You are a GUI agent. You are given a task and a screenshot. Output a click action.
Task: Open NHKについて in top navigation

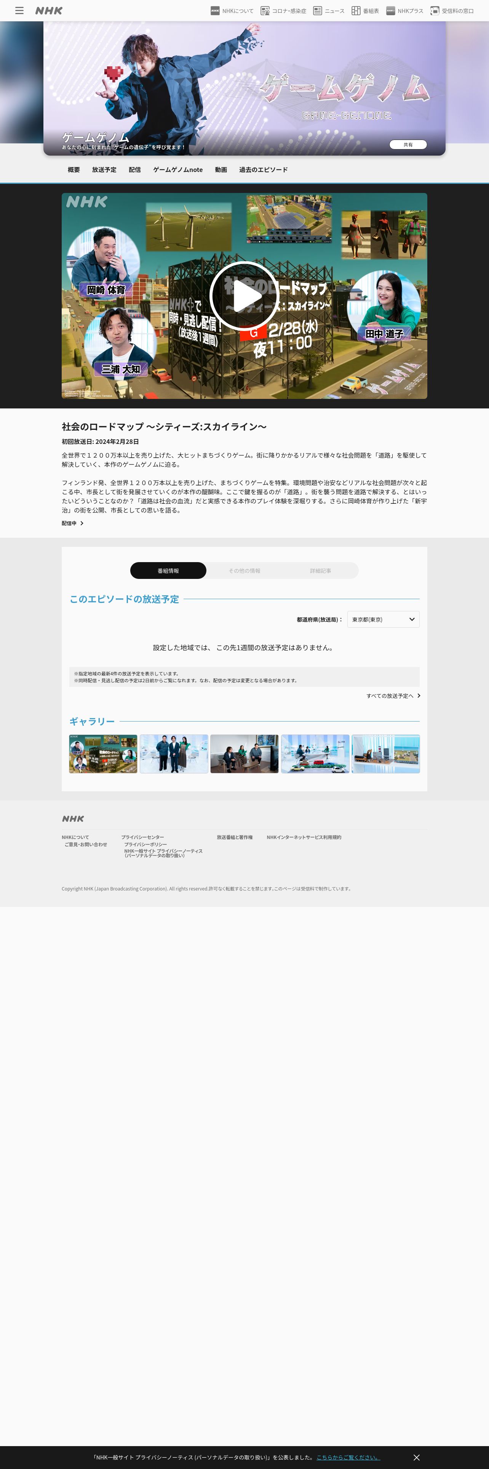pos(232,11)
